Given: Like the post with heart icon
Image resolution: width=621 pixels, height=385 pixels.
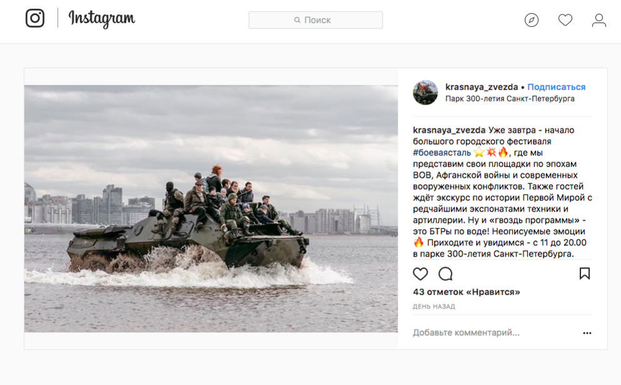Looking at the screenshot, I should [420, 274].
